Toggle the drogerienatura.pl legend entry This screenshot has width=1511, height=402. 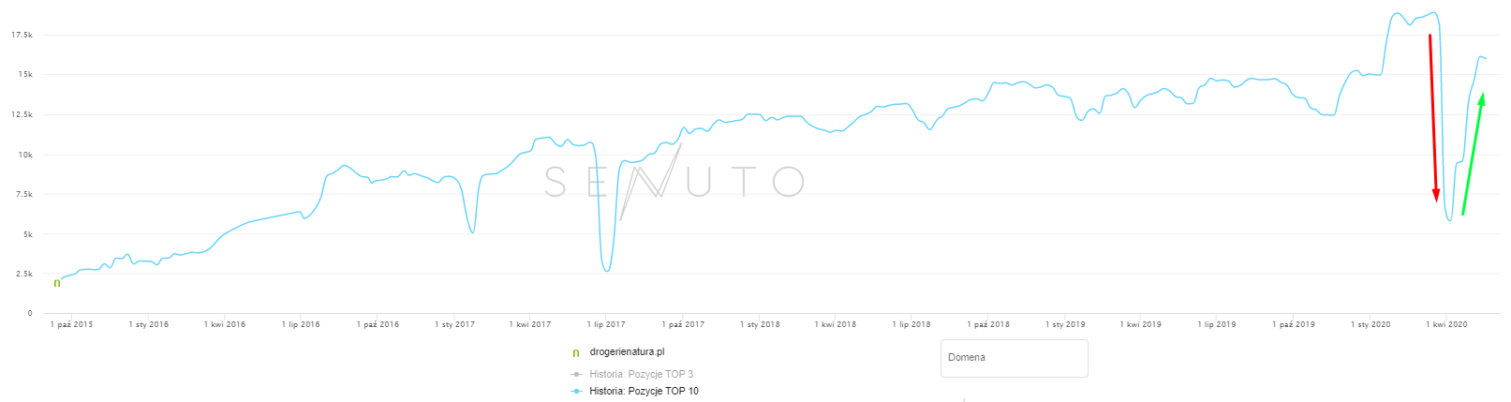coord(627,352)
